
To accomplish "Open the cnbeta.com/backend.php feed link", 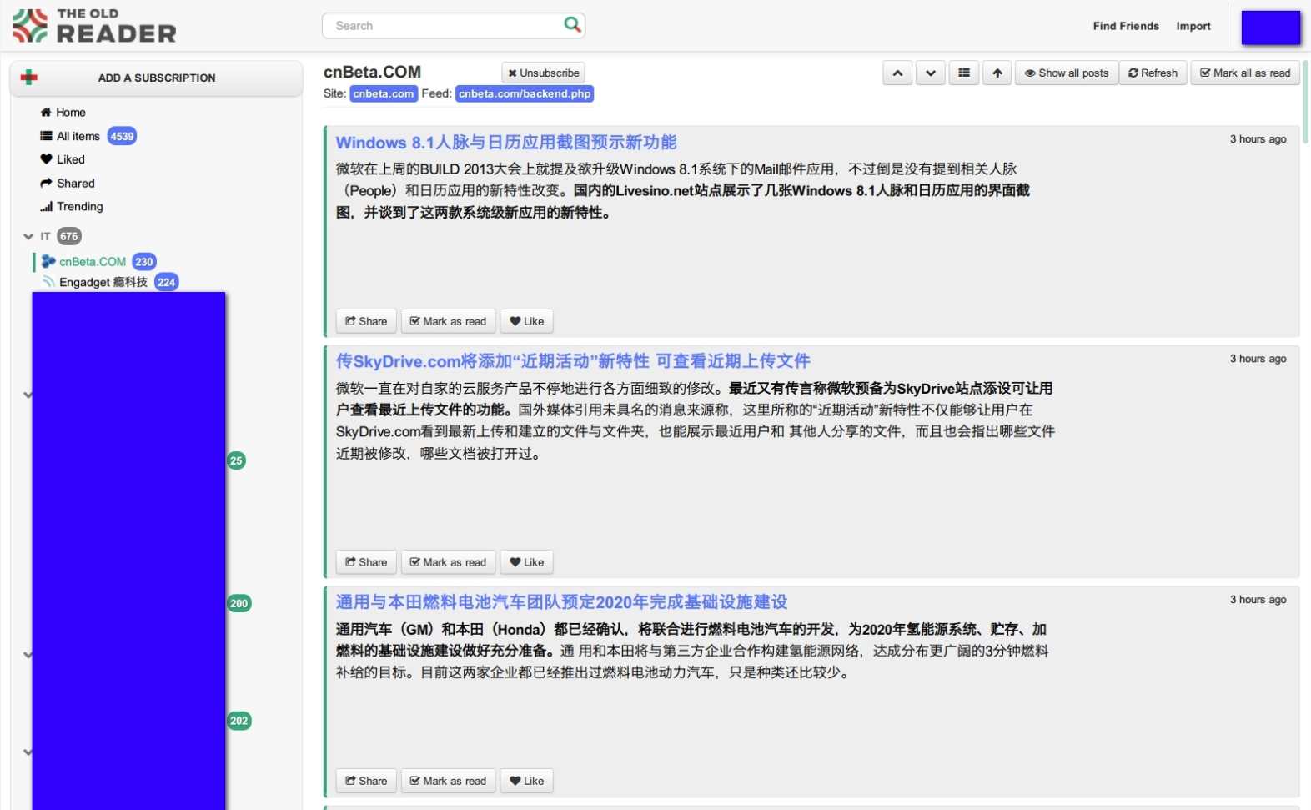I will tap(525, 93).
